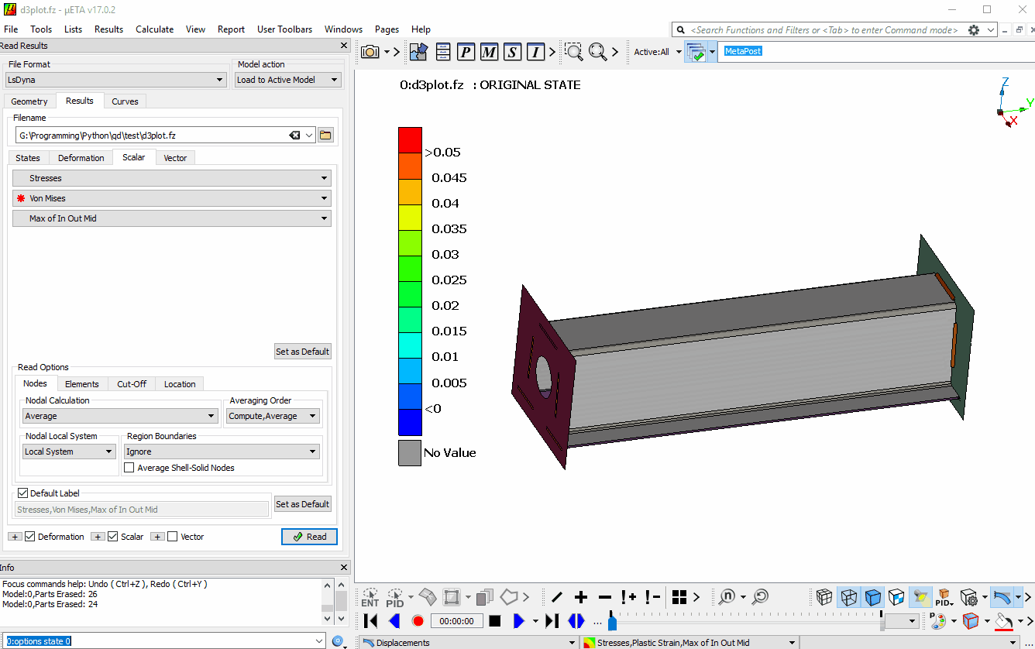Click the animation state slider handle
Image resolution: width=1035 pixels, height=649 pixels.
[x=613, y=621]
